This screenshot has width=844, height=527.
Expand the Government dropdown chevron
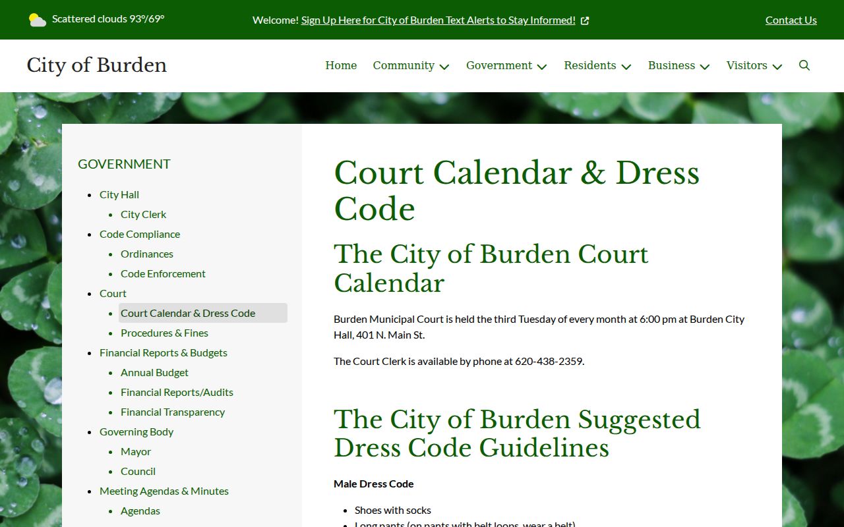point(542,67)
